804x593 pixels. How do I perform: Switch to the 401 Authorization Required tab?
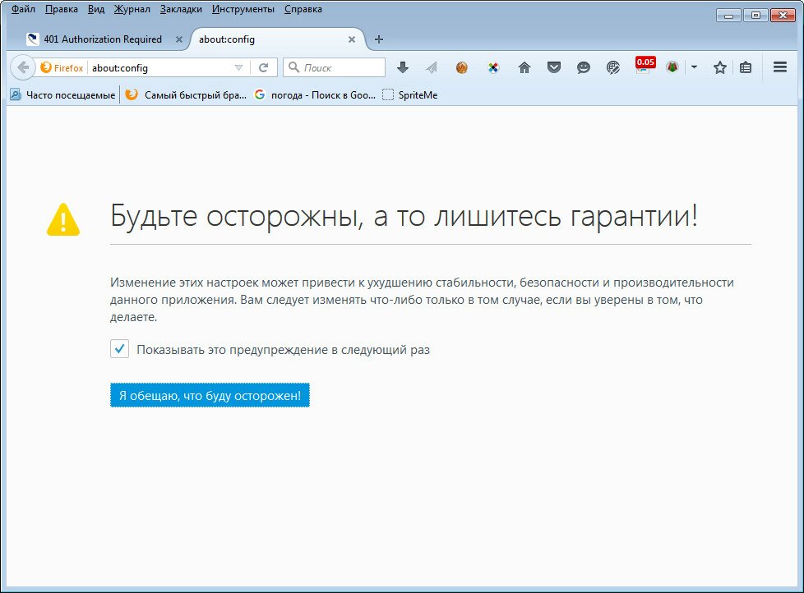[101, 39]
